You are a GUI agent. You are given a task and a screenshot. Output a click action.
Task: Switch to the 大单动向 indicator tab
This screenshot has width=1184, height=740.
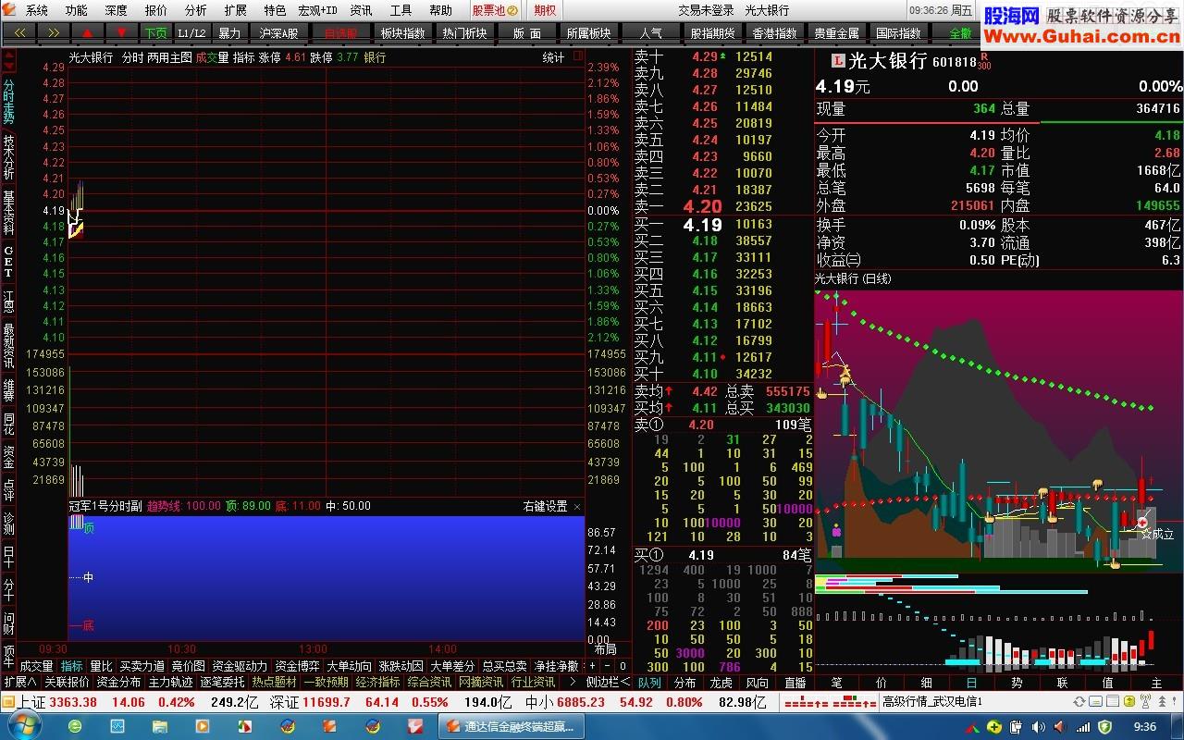pos(349,666)
